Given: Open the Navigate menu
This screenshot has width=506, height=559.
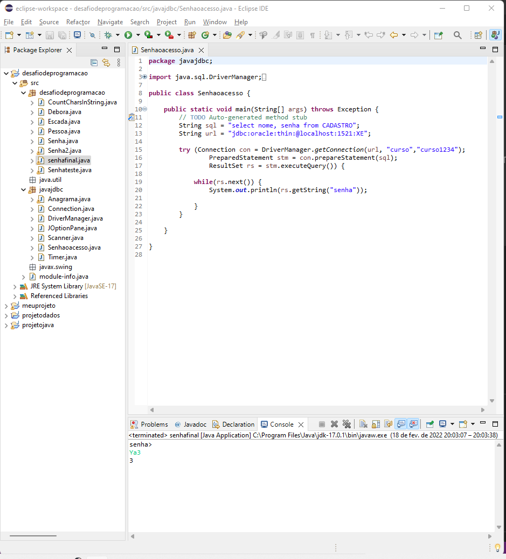Looking at the screenshot, I should (110, 22).
